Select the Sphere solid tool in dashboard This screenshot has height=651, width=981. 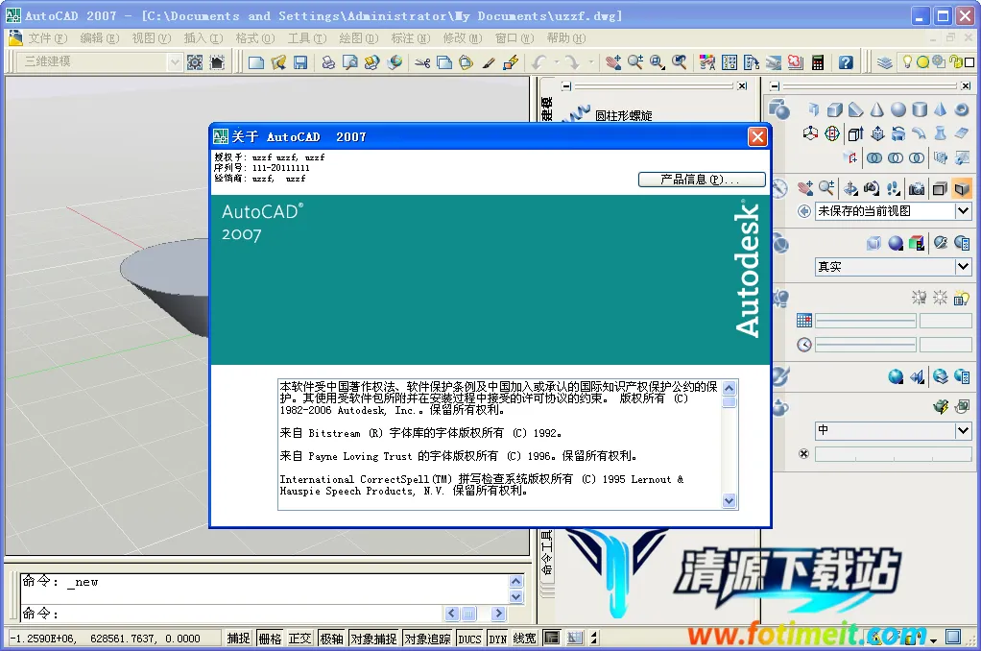898,109
